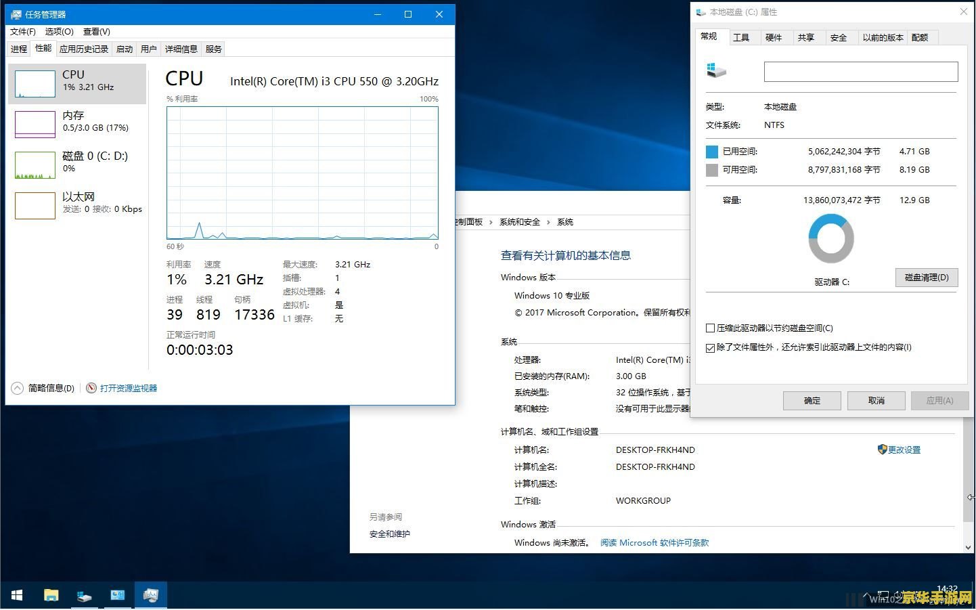The image size is (976, 610).
Task: Click the CPU utilization graph area
Action: tap(303, 173)
